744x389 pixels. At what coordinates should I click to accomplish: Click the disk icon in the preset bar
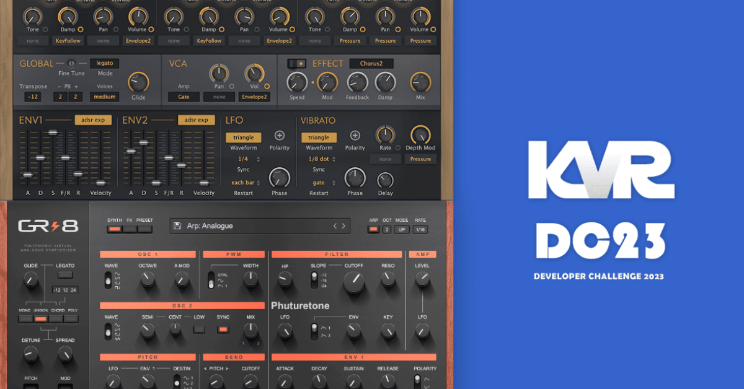click(176, 226)
